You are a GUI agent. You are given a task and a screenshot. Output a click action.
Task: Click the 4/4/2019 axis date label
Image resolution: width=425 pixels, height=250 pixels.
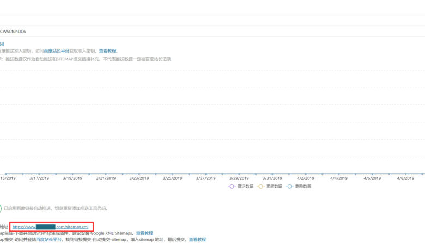[339, 178]
